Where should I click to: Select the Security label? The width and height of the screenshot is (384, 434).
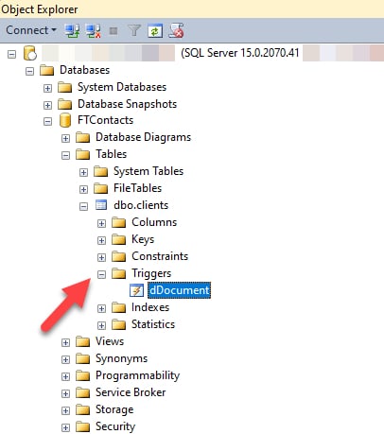coord(115,426)
